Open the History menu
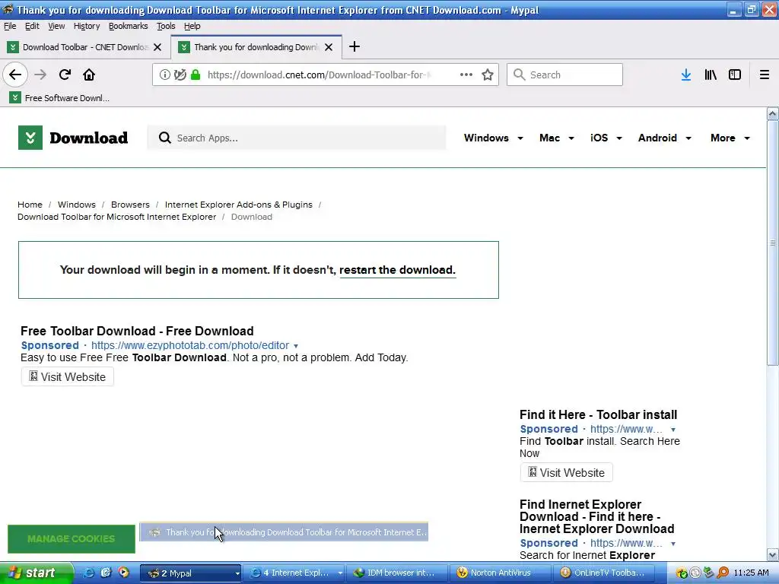This screenshot has height=584, width=779. pyautogui.click(x=87, y=26)
